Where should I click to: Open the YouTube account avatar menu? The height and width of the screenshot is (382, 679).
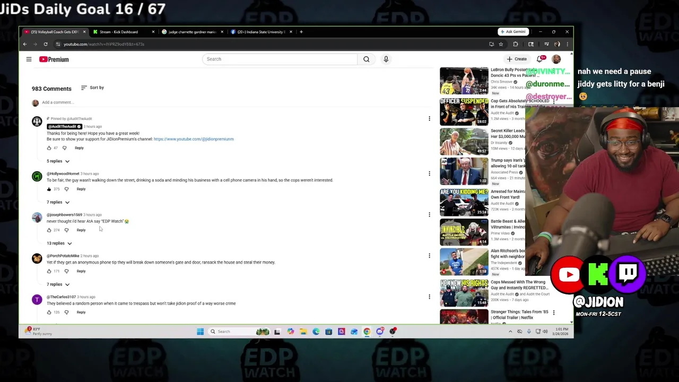[x=556, y=59]
